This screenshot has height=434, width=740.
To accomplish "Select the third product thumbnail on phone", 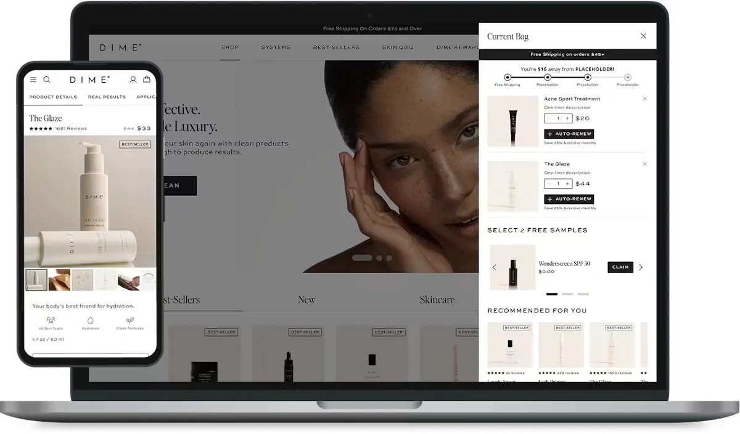I will pyautogui.click(x=83, y=279).
